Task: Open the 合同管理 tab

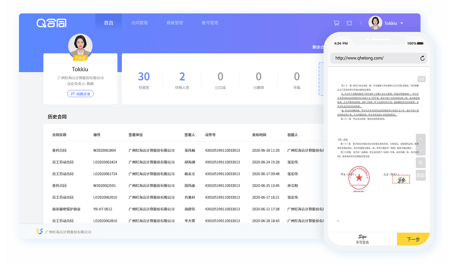Action: click(140, 23)
